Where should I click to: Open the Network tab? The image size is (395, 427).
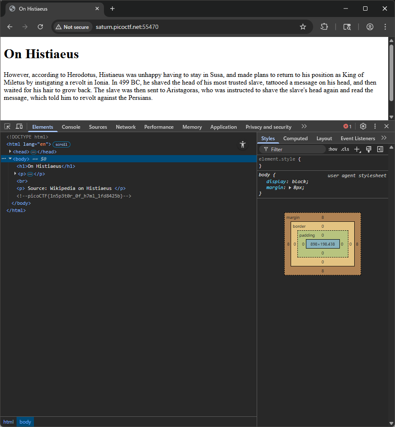click(x=126, y=127)
